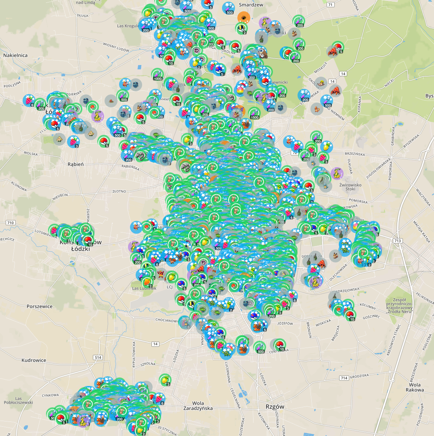Select the Las Pobłociszewski forest label
Image resolution: width=434 pixels, height=436 pixels.
pos(18,400)
